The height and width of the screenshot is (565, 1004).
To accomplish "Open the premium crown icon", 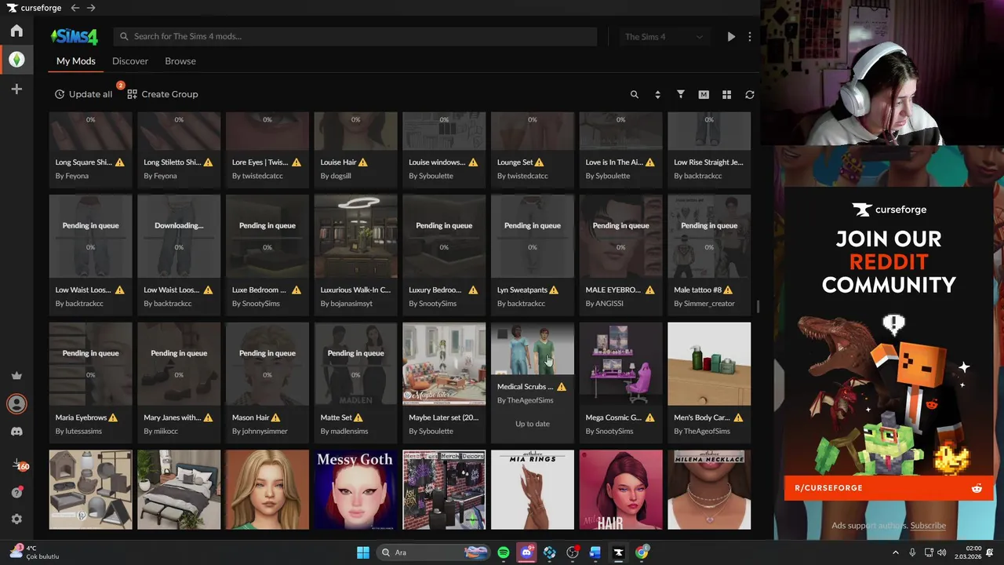I will pos(16,376).
